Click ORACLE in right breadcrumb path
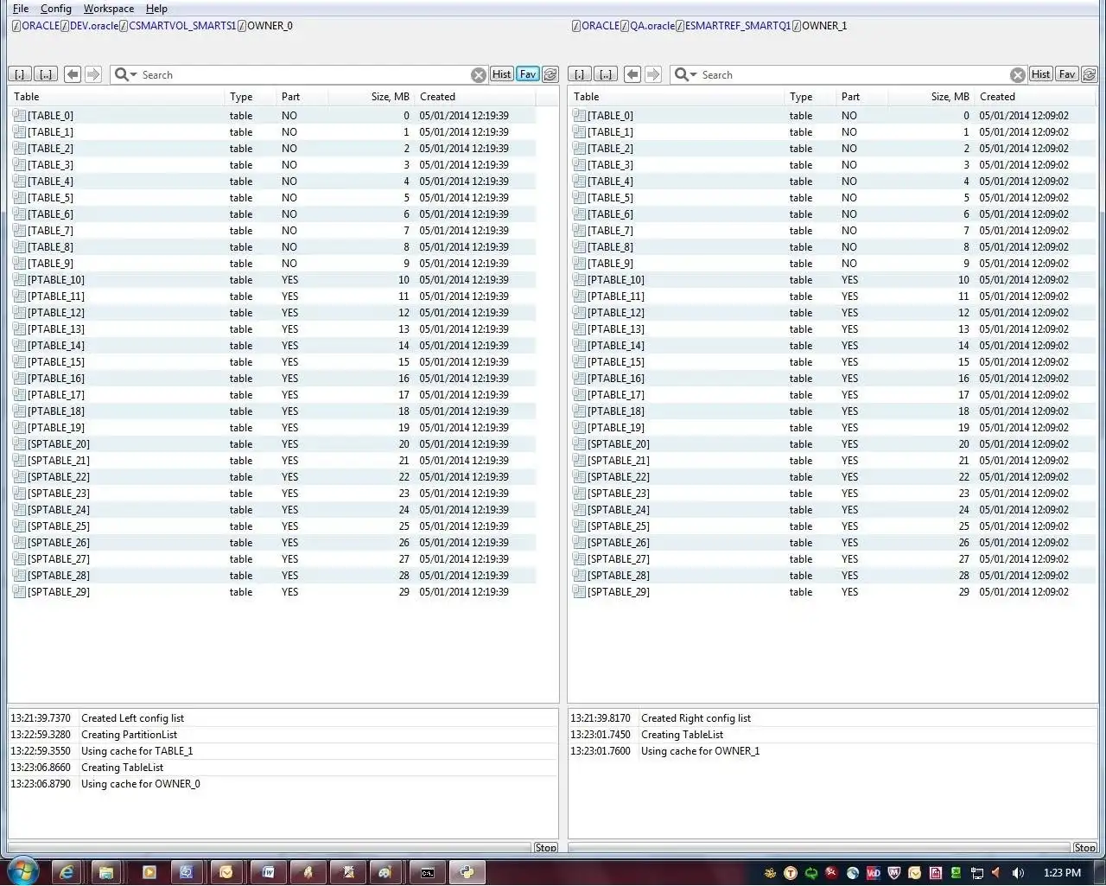The image size is (1106, 886). 601,26
